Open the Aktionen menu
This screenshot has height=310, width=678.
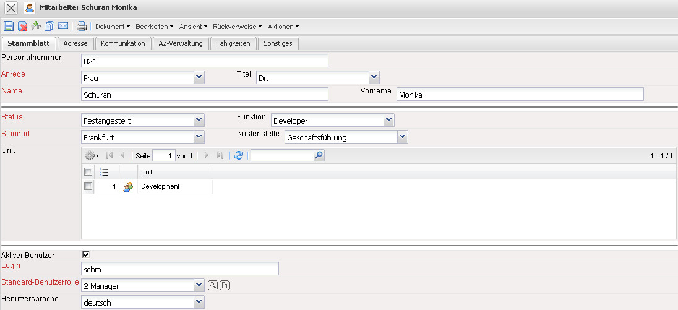point(283,27)
